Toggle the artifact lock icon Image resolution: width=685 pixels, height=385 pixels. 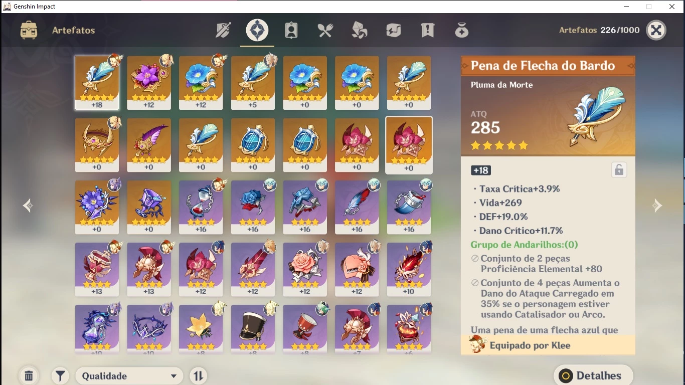[619, 170]
